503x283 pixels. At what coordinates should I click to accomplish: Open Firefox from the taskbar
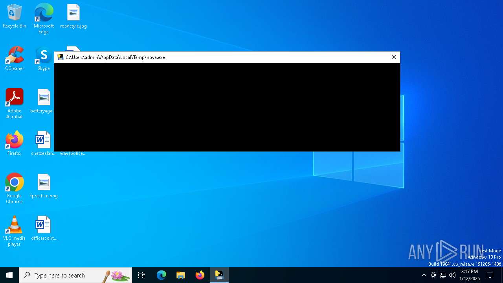click(x=200, y=275)
